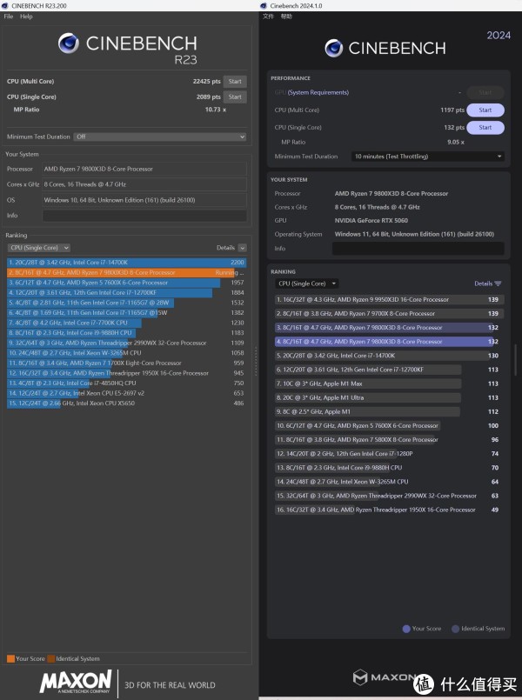
Task: Click the Your Score circle in Cinebench 2024
Action: click(x=406, y=629)
